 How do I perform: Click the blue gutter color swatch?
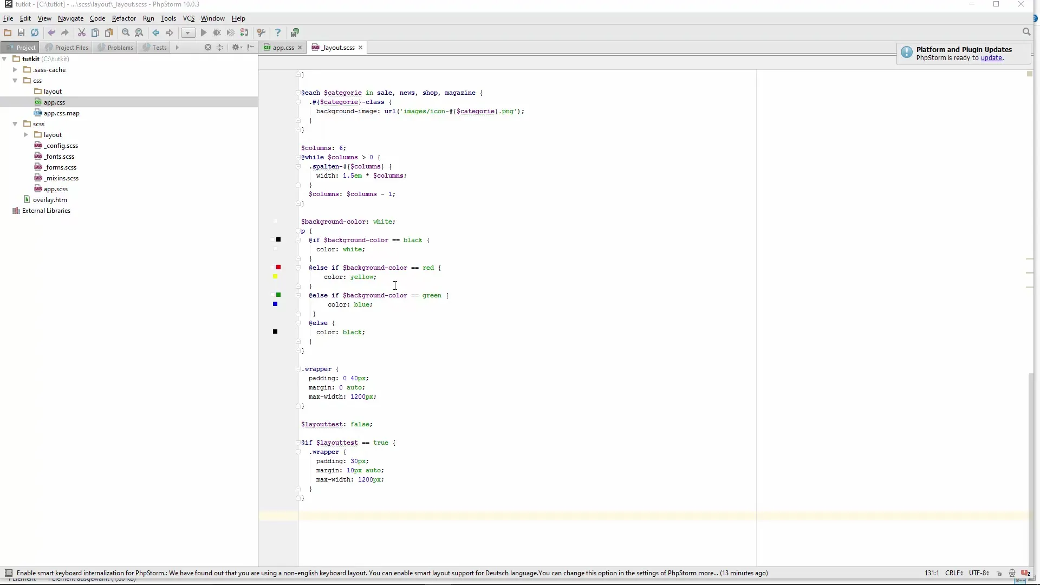click(275, 304)
